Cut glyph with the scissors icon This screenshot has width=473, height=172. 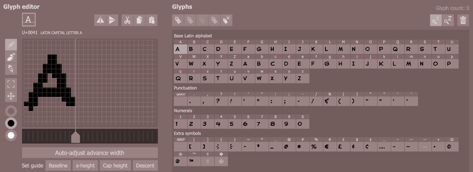(127, 20)
